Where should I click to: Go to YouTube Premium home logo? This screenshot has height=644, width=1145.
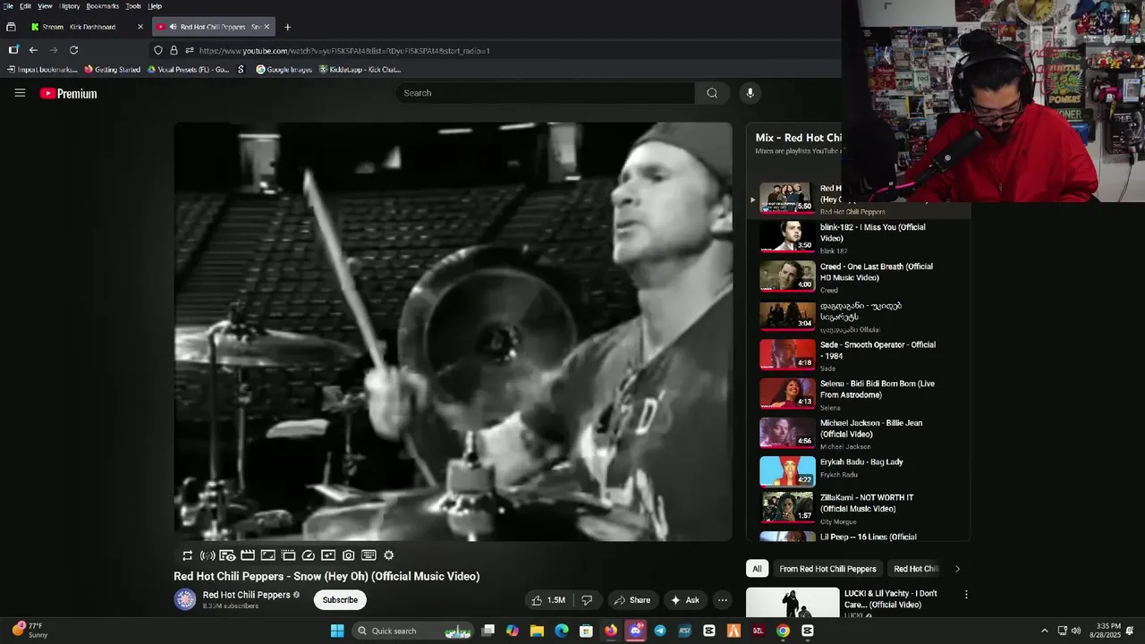pos(68,93)
